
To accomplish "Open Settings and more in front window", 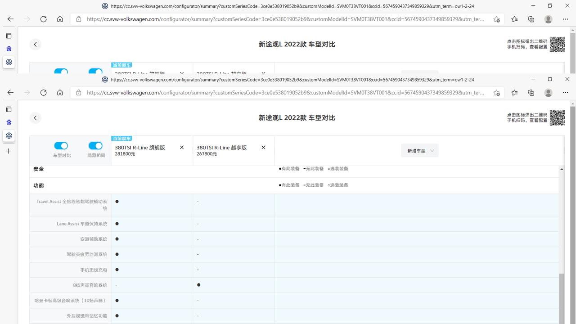I will click(565, 93).
